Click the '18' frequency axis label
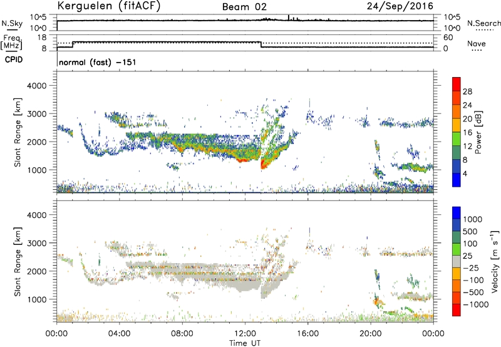Screen dimensions: 501x347 pos(42,38)
